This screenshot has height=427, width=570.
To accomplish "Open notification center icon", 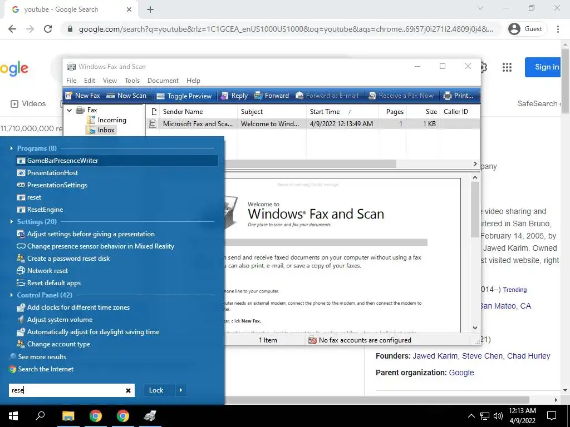I will coord(552,416).
